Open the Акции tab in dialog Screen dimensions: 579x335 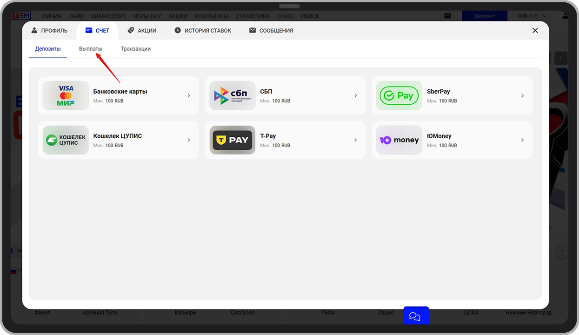click(x=142, y=31)
